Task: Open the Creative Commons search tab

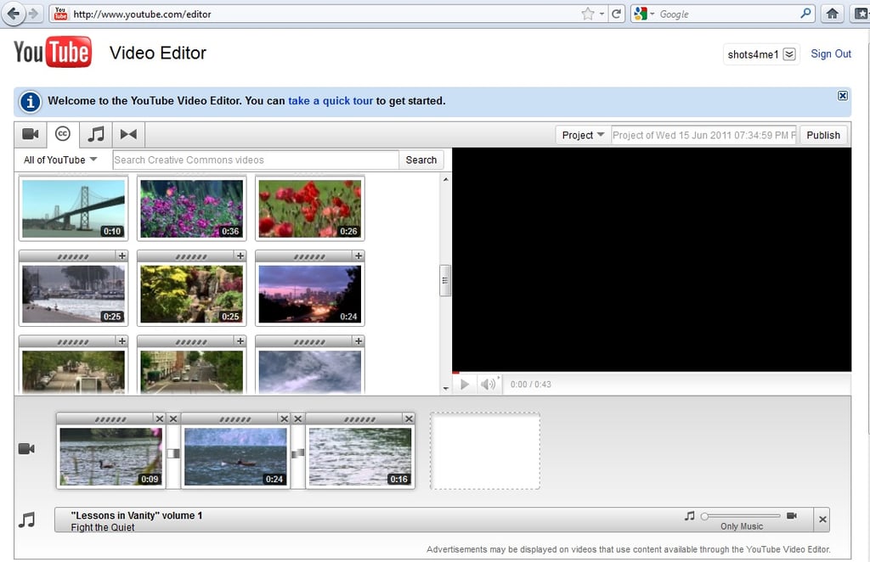Action: pos(62,133)
